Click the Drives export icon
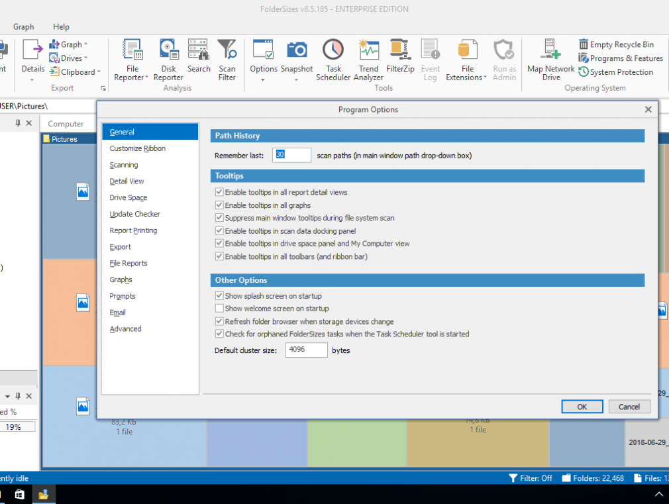Screen dimensions: 669x504 coord(54,58)
